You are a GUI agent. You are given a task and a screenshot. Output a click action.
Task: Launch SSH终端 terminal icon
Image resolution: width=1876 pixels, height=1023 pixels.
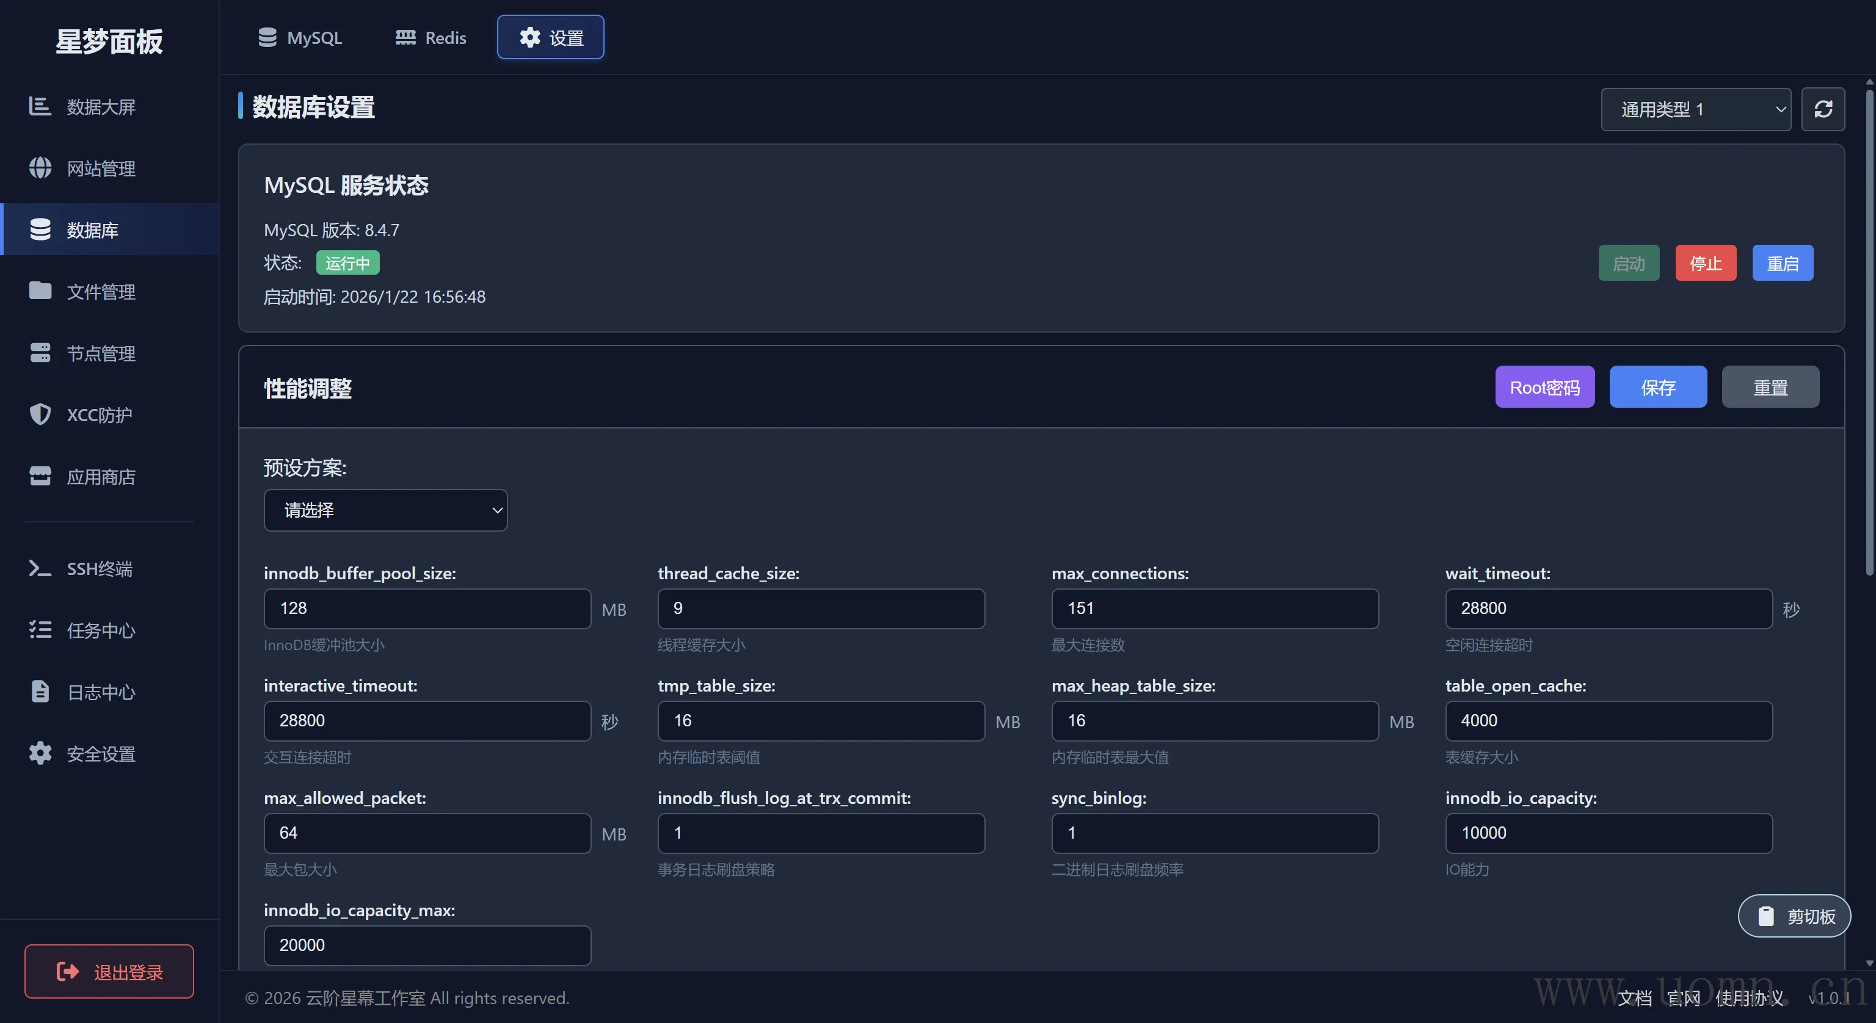[40, 568]
